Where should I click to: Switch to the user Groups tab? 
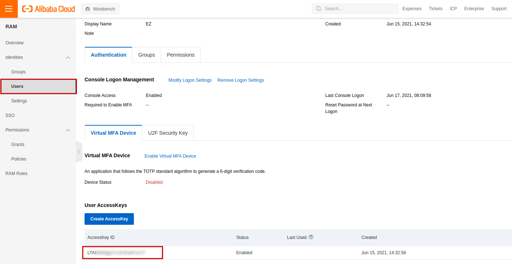coord(147,55)
